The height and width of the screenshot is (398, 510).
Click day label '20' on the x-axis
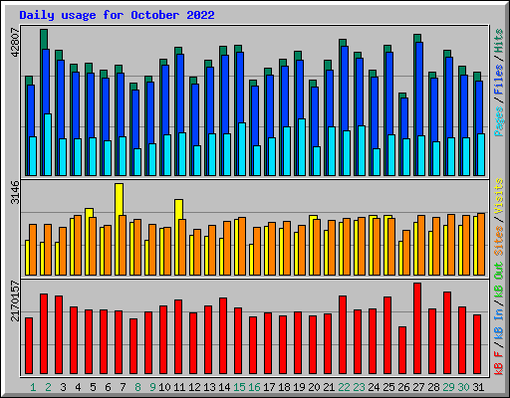(314, 387)
